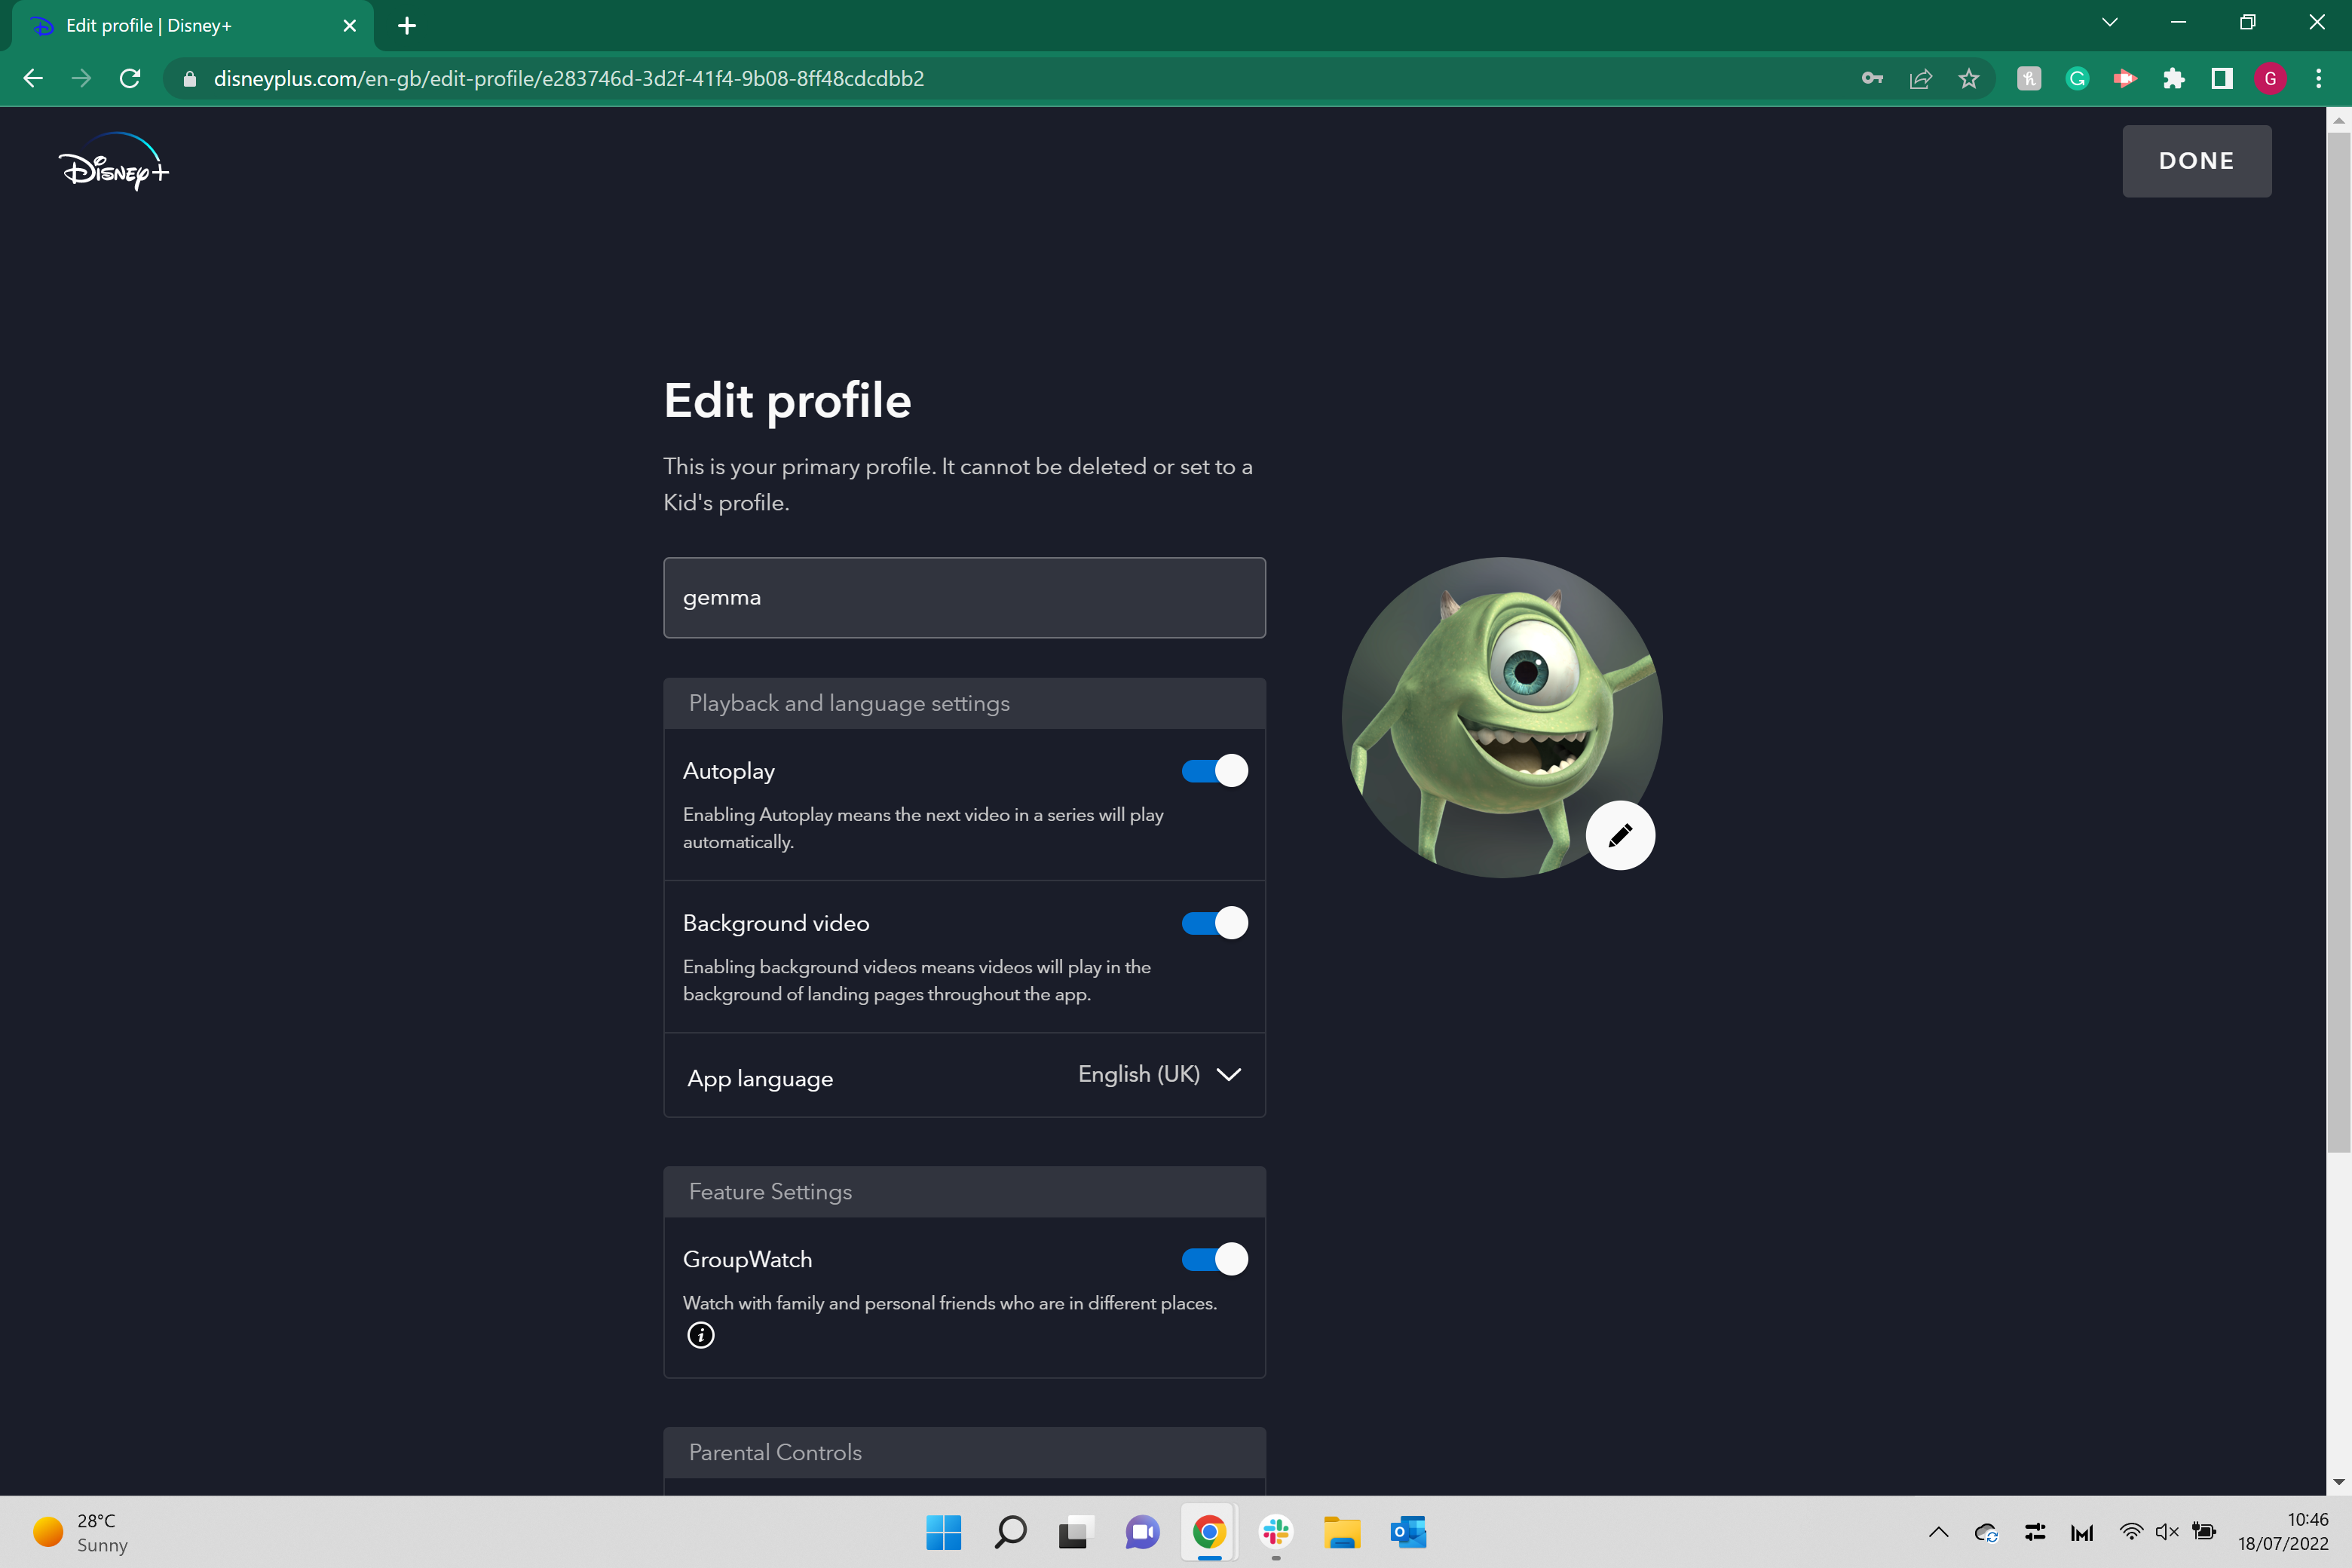Open Slack from the taskbar
The width and height of the screenshot is (2352, 1568).
pyautogui.click(x=1276, y=1532)
